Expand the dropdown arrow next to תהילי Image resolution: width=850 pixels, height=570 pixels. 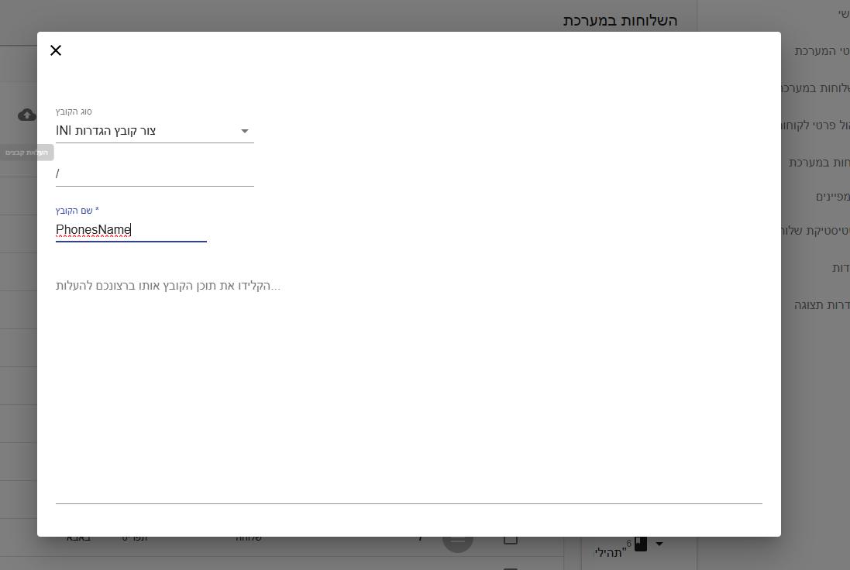click(659, 544)
